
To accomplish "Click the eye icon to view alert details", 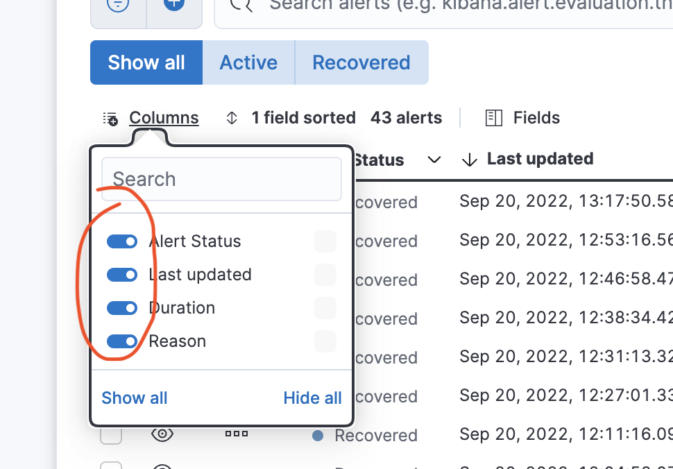I will pos(162,433).
